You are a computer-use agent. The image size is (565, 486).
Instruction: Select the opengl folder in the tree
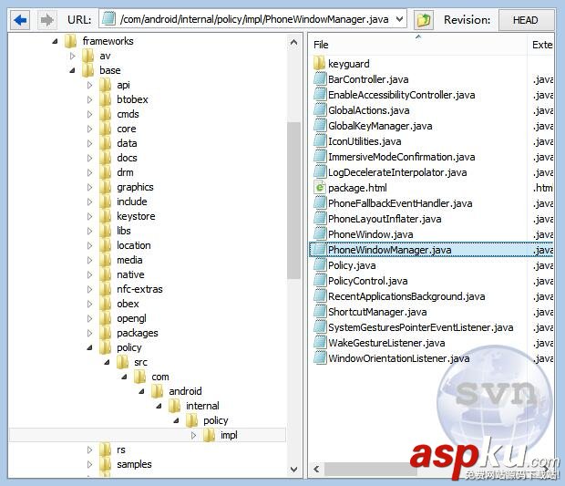(x=131, y=318)
